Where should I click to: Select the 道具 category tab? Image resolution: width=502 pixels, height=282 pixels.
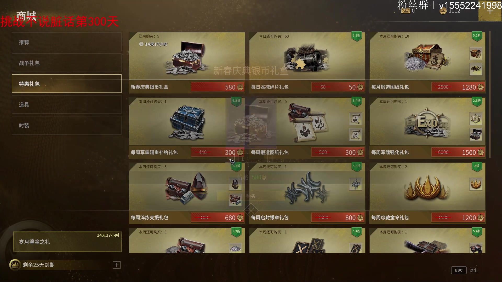[66, 105]
